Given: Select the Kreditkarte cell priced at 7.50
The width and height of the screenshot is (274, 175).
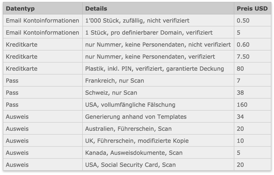Looking at the screenshot, I should [x=43, y=56].
